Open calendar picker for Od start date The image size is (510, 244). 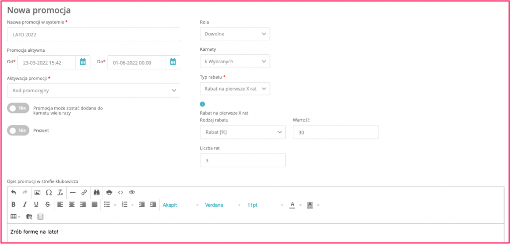click(83, 62)
